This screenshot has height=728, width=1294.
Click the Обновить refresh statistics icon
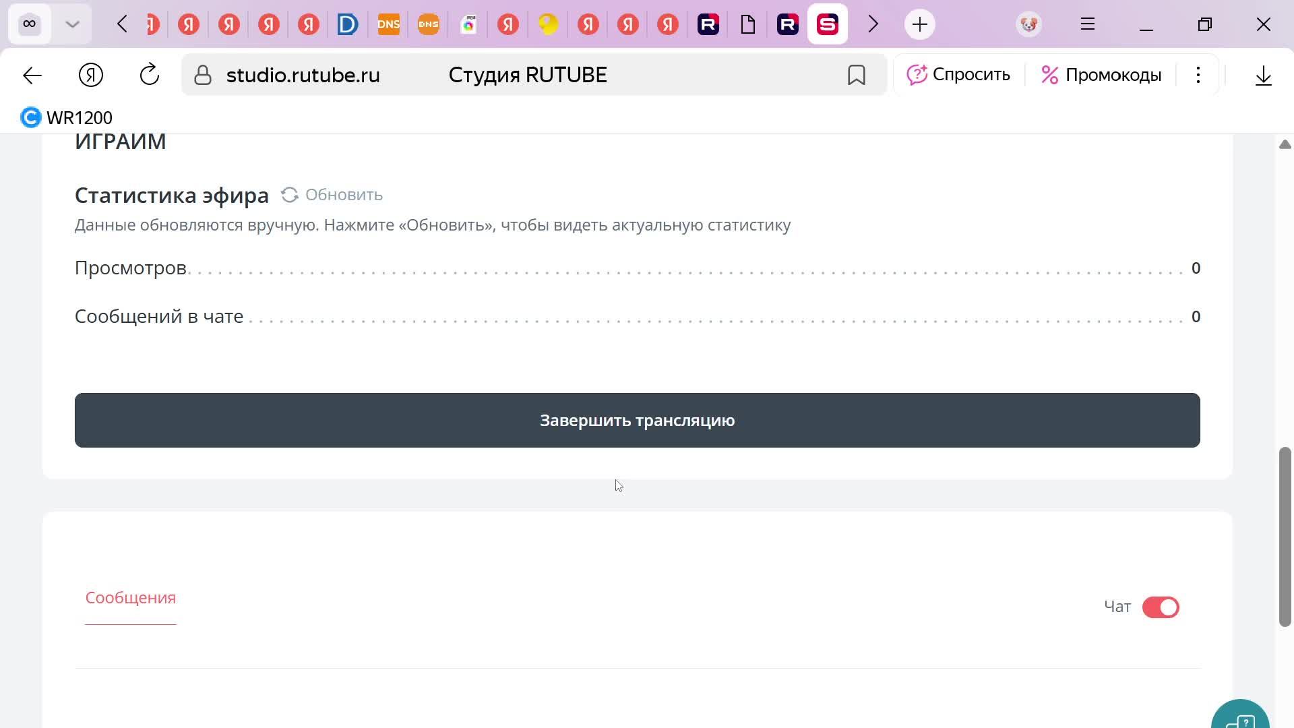click(290, 195)
